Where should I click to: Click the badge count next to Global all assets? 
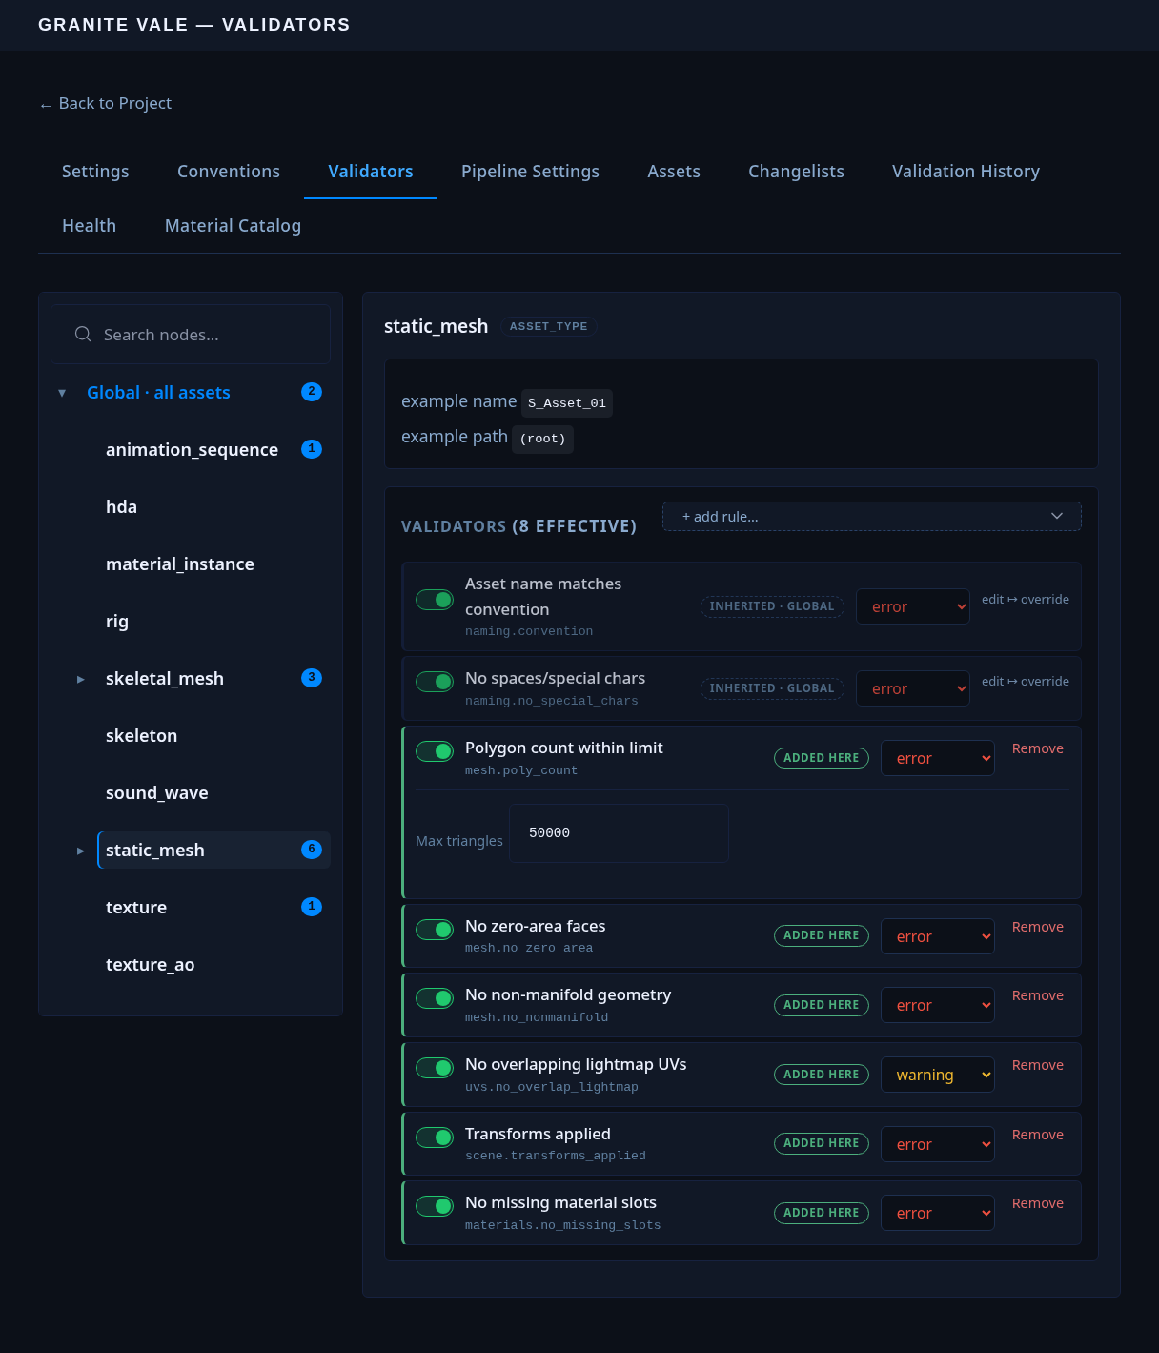[312, 392]
